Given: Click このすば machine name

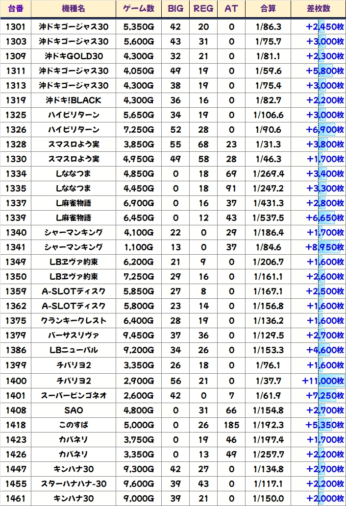Looking at the screenshot, I should pyautogui.click(x=74, y=425).
